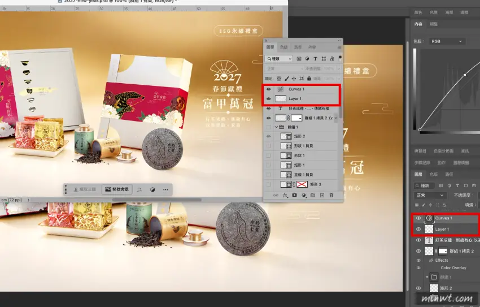
Task: Hide Layer 1 in docked layers panel
Action: click(x=418, y=229)
